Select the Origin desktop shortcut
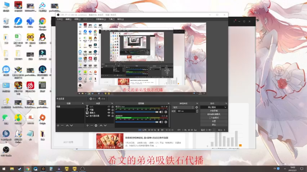Screen dimensions: 307x172 tap(42, 119)
